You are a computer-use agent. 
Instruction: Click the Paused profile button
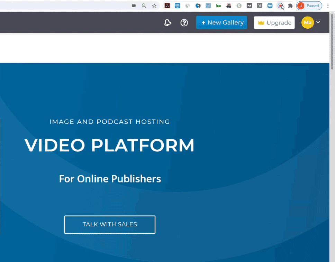(309, 6)
